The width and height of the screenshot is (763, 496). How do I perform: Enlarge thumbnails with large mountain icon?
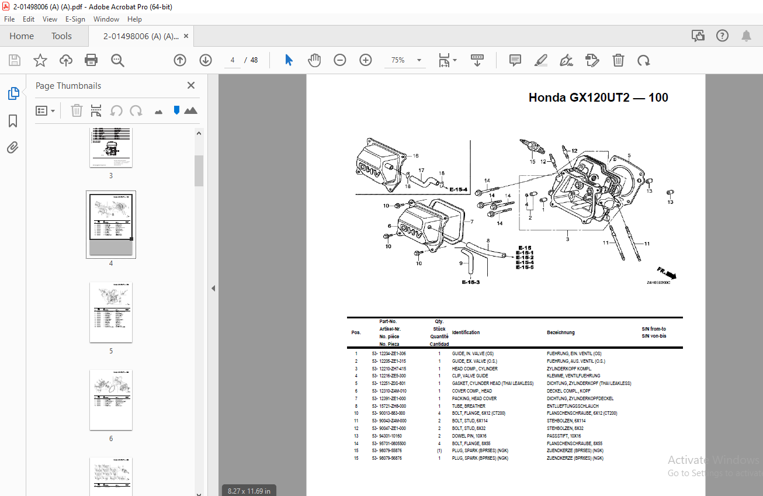(190, 110)
